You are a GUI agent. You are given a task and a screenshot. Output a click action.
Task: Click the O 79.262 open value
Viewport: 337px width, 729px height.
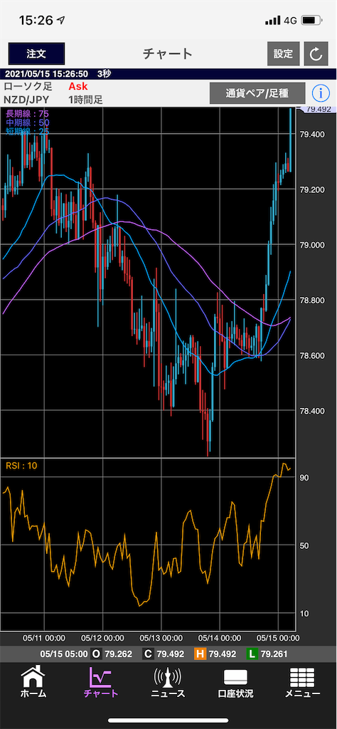tap(112, 654)
